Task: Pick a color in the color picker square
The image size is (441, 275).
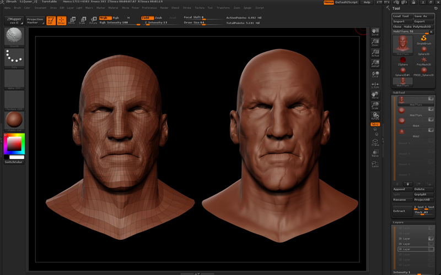Action: tap(14, 144)
